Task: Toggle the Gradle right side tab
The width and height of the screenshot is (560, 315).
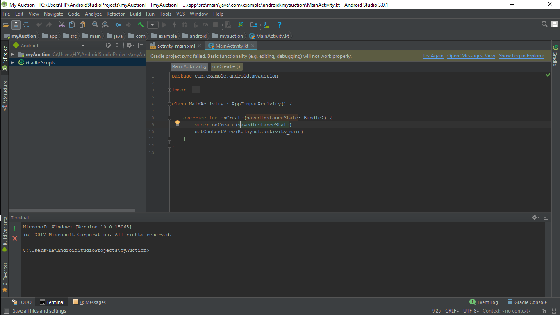Action: click(x=555, y=55)
